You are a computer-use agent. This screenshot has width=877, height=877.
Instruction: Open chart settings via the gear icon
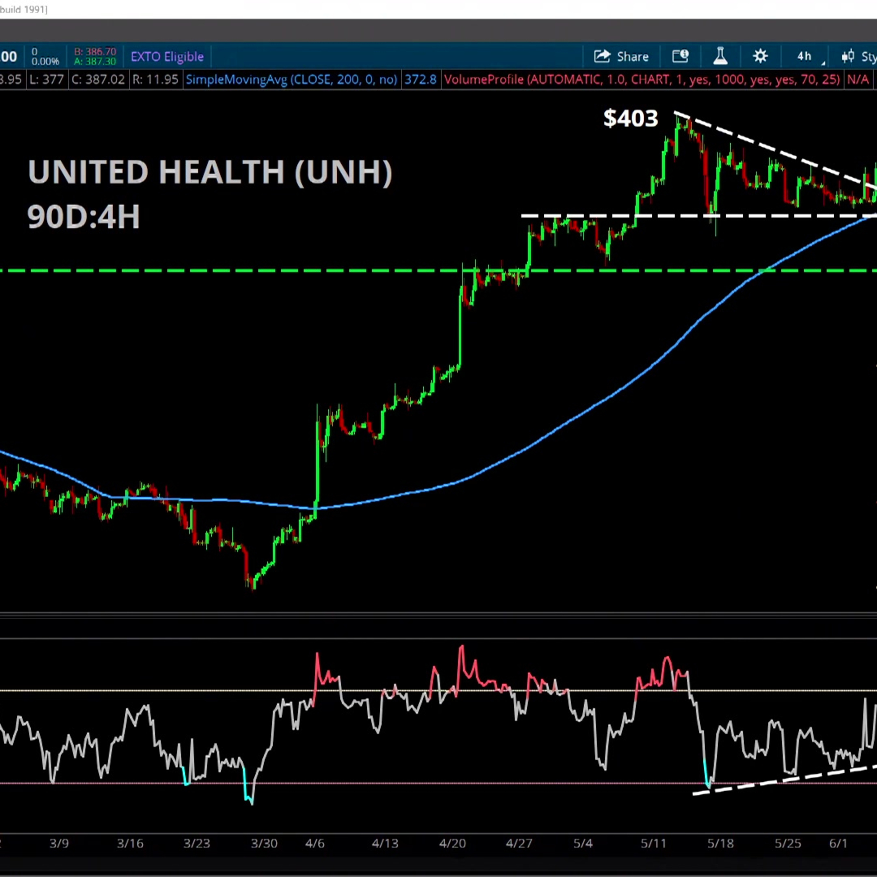pyautogui.click(x=760, y=56)
